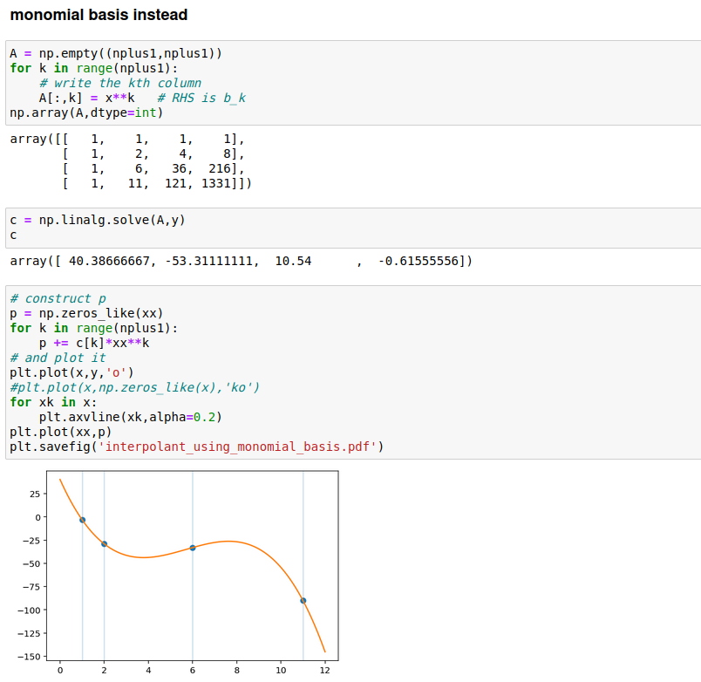
Task: Click the 12 tick label on x-axis
Action: pos(325,671)
